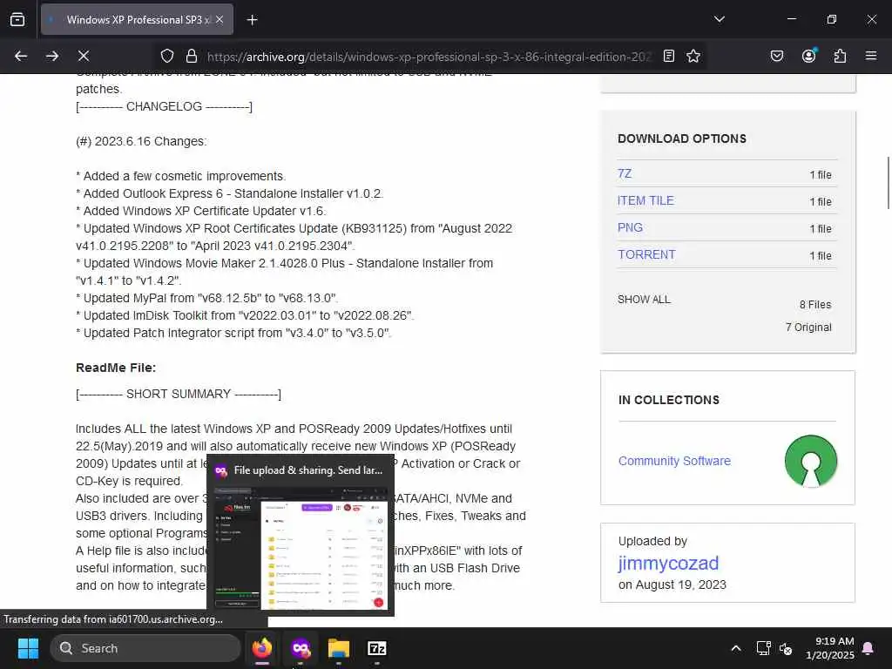Viewport: 892px width, 669px height.
Task: Open uploader jimmycozad's profile
Action: tap(668, 563)
